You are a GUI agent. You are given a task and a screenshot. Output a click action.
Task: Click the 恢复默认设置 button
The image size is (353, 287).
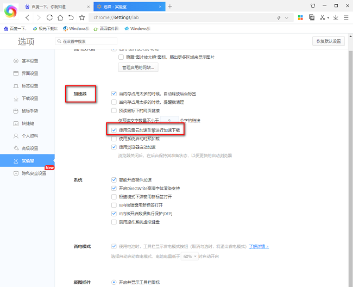point(329,41)
